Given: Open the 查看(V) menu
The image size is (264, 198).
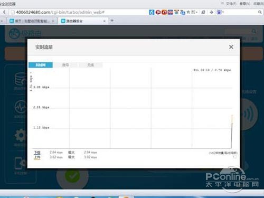Looking at the screenshot, I should click(x=245, y=4).
